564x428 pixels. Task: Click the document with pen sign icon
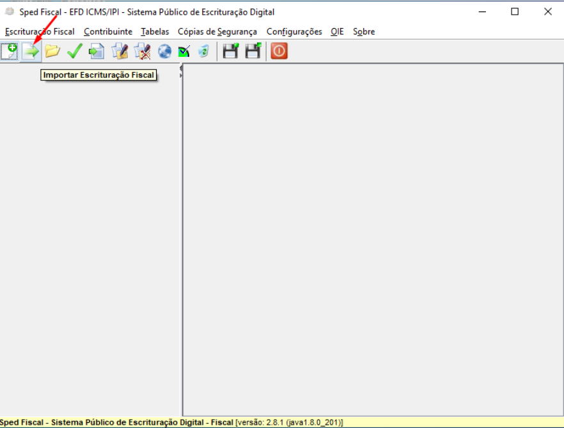[120, 51]
